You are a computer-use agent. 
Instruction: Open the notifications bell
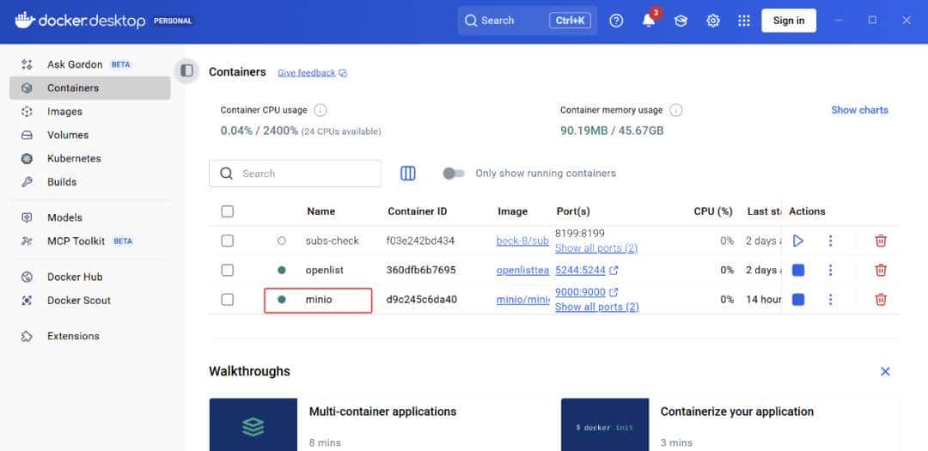click(x=649, y=21)
